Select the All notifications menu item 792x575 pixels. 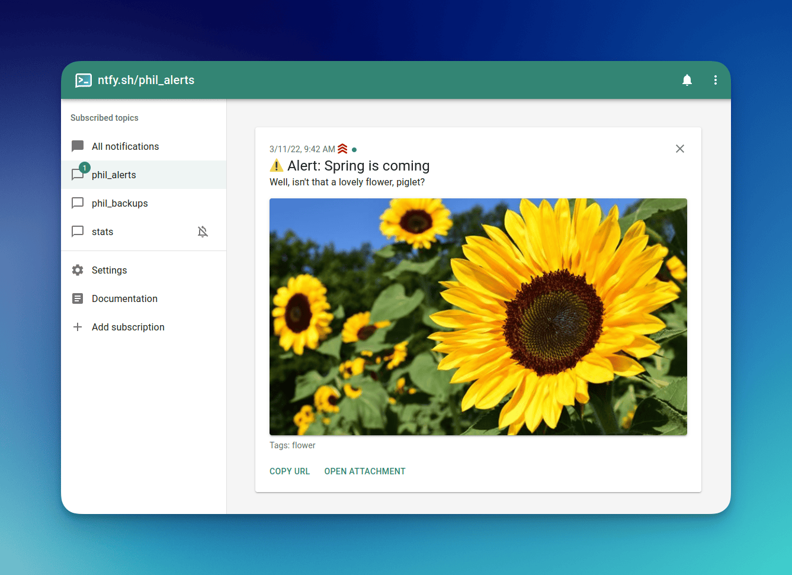[125, 146]
